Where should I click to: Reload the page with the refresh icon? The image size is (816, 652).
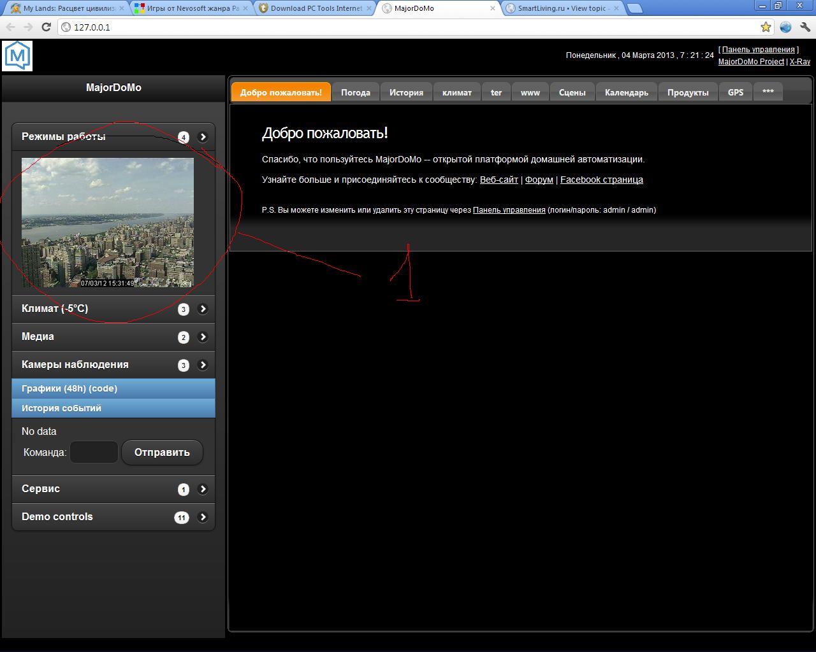tap(46, 27)
